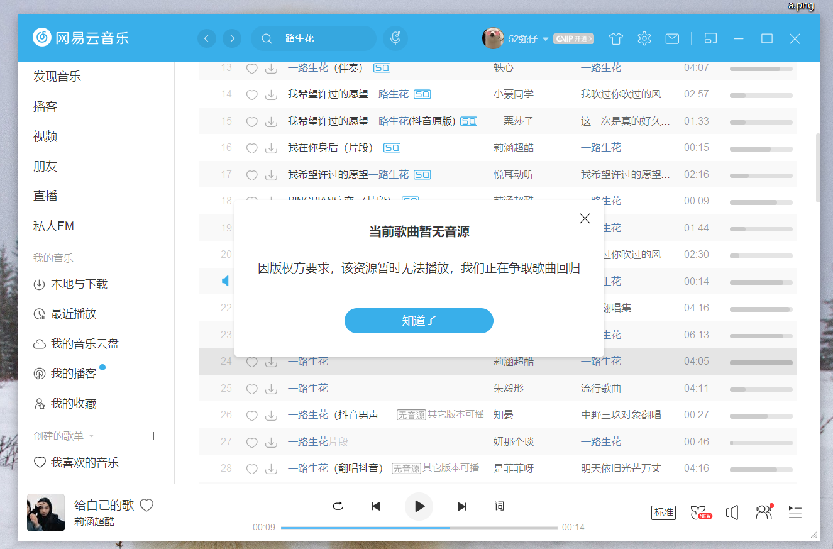Open the listen together friends icon
833x549 pixels.
[763, 513]
